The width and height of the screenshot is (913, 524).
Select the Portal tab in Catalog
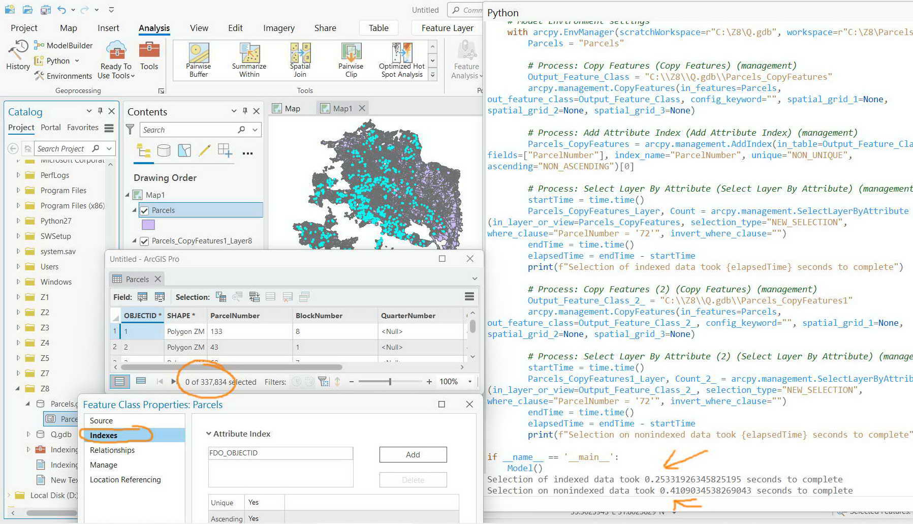[50, 128]
